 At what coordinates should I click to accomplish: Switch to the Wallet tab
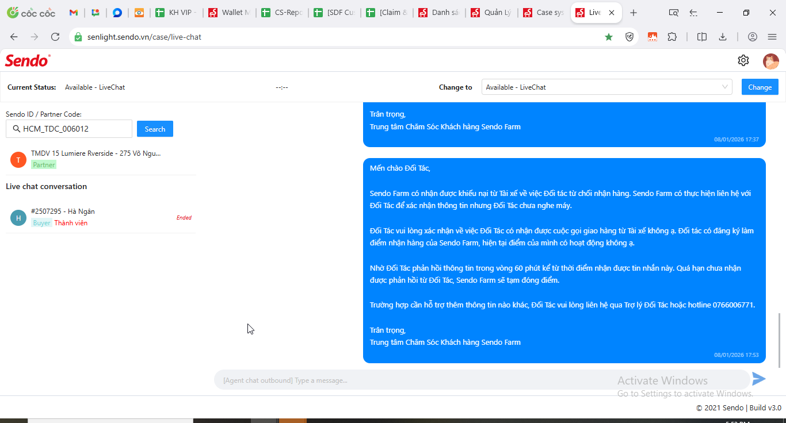click(x=229, y=13)
